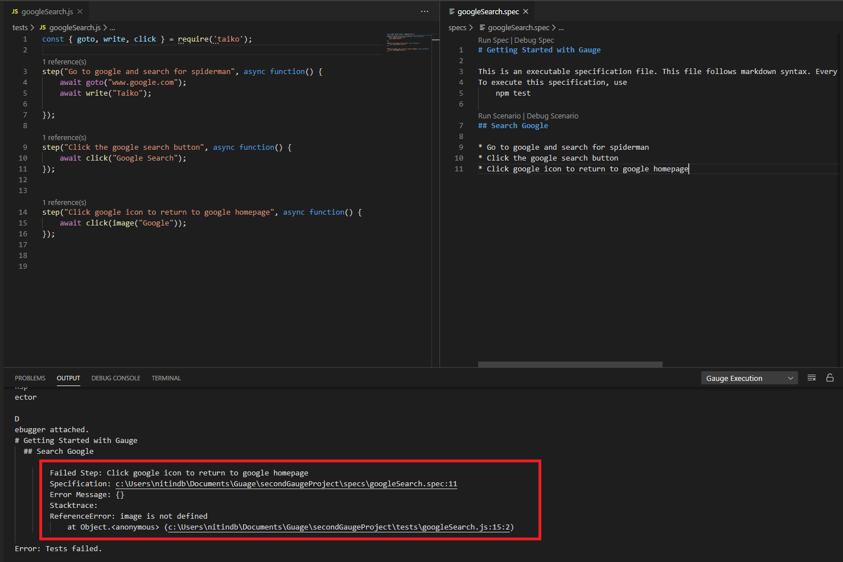Screen dimensions: 843x562
Task: Run the Search Google scenario
Action: coord(499,116)
